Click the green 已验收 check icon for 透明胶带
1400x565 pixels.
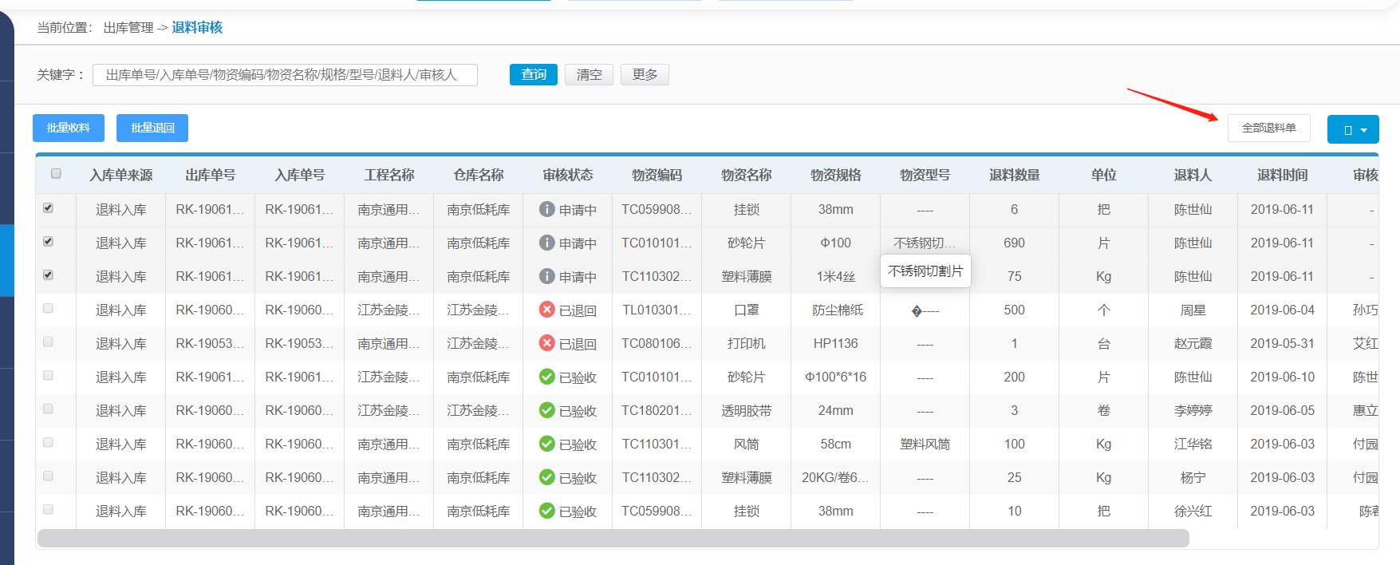546,410
